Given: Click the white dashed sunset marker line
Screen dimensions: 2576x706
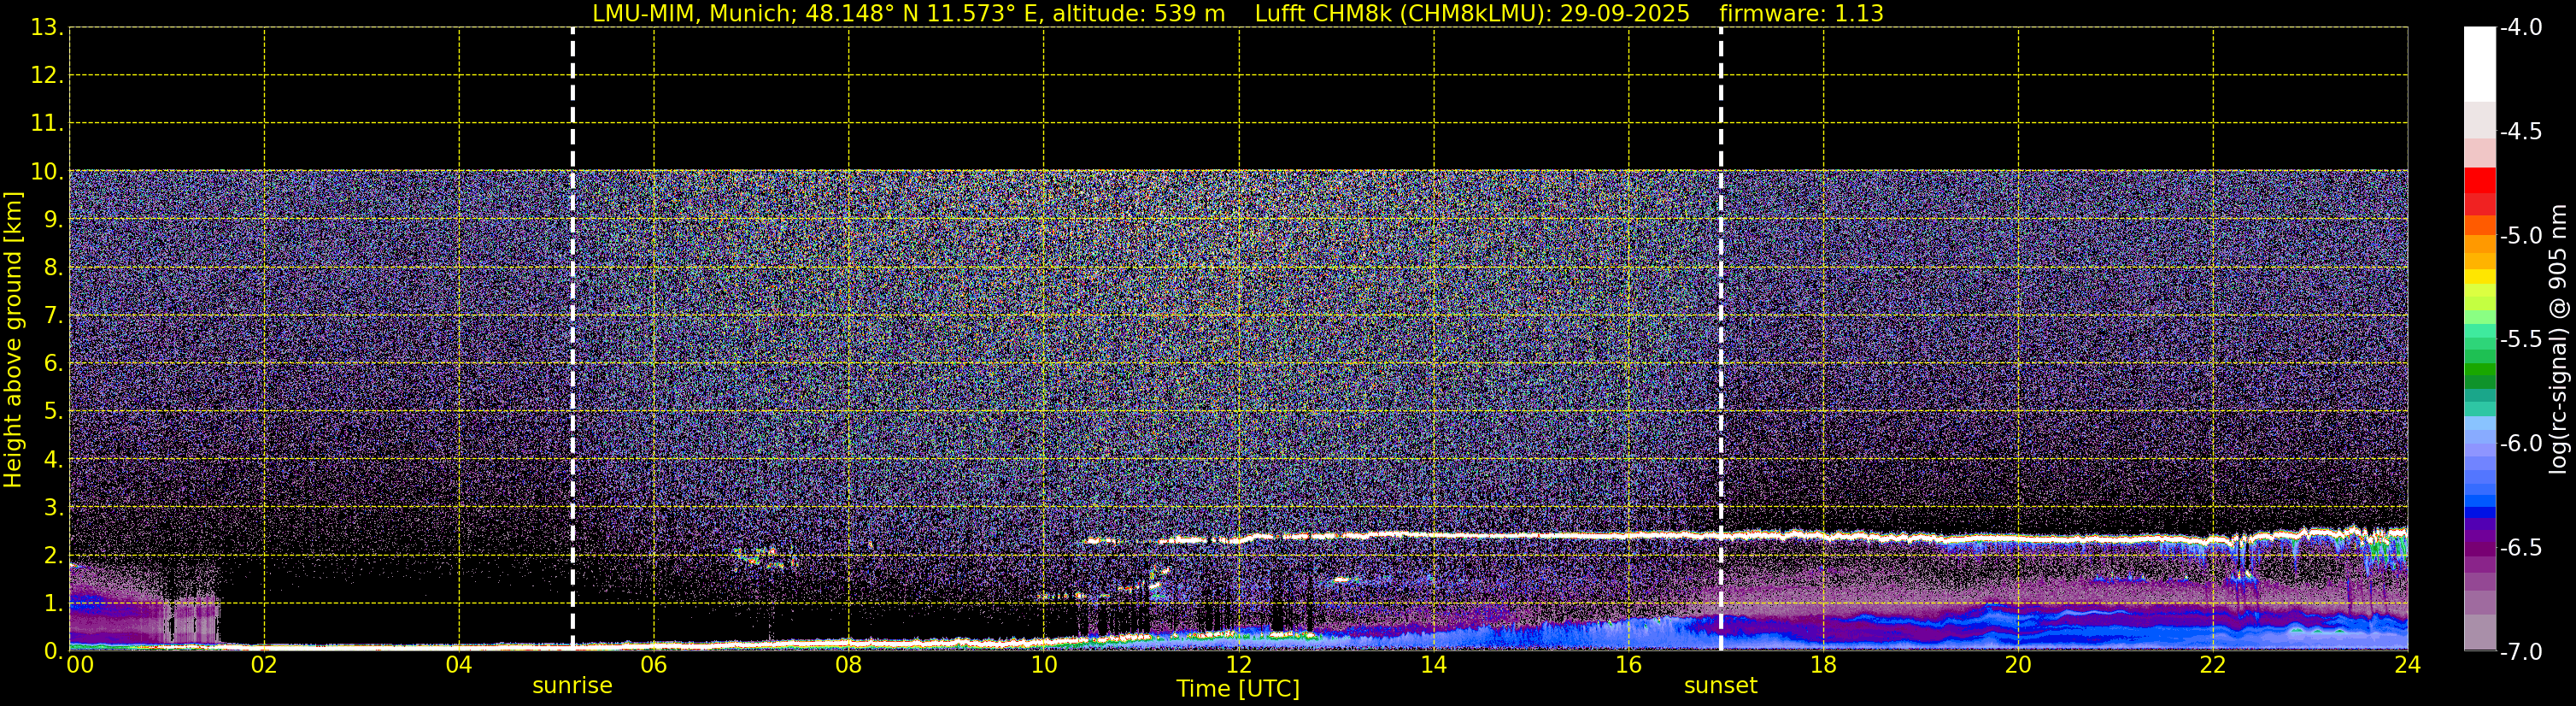Looking at the screenshot, I should pyautogui.click(x=1720, y=338).
